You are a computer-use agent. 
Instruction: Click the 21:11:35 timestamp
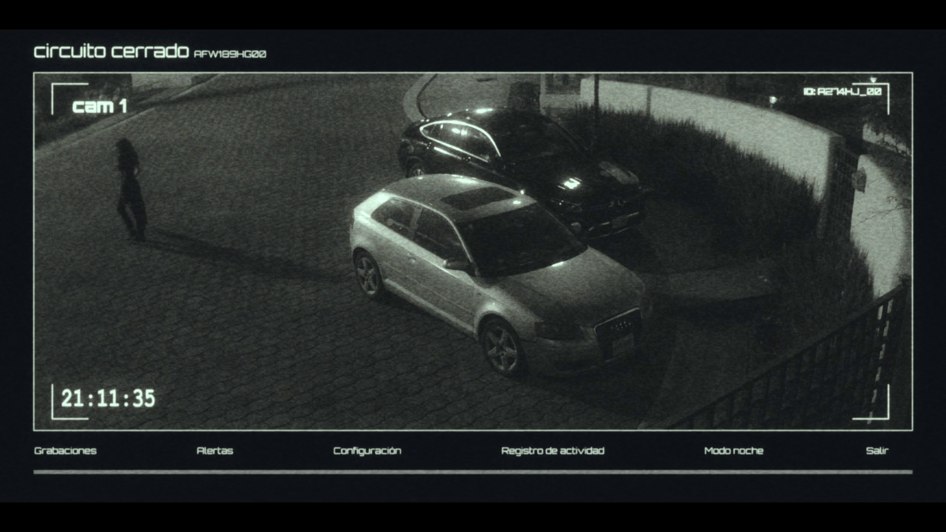tap(108, 398)
